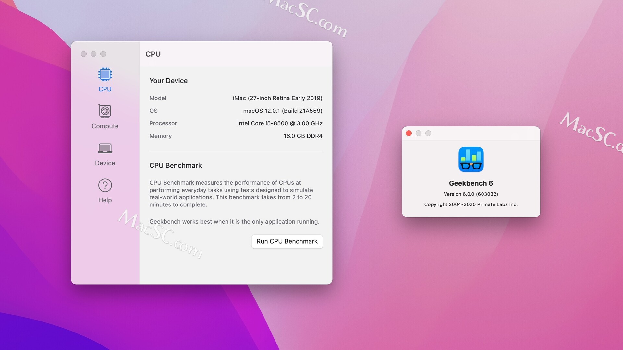The width and height of the screenshot is (623, 350).
Task: Select the Help label in sidebar
Action: [x=105, y=200]
